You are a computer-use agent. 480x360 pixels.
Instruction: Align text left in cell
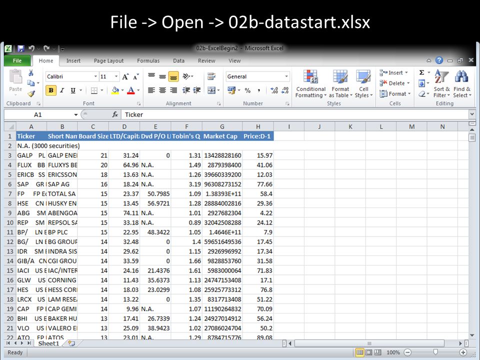151,90
